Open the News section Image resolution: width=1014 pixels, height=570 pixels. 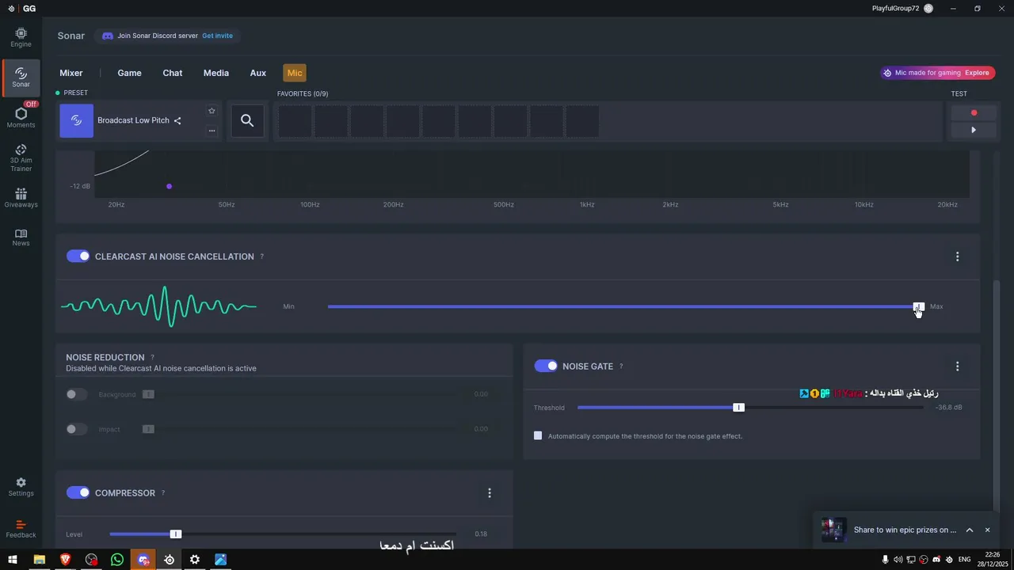coord(21,237)
